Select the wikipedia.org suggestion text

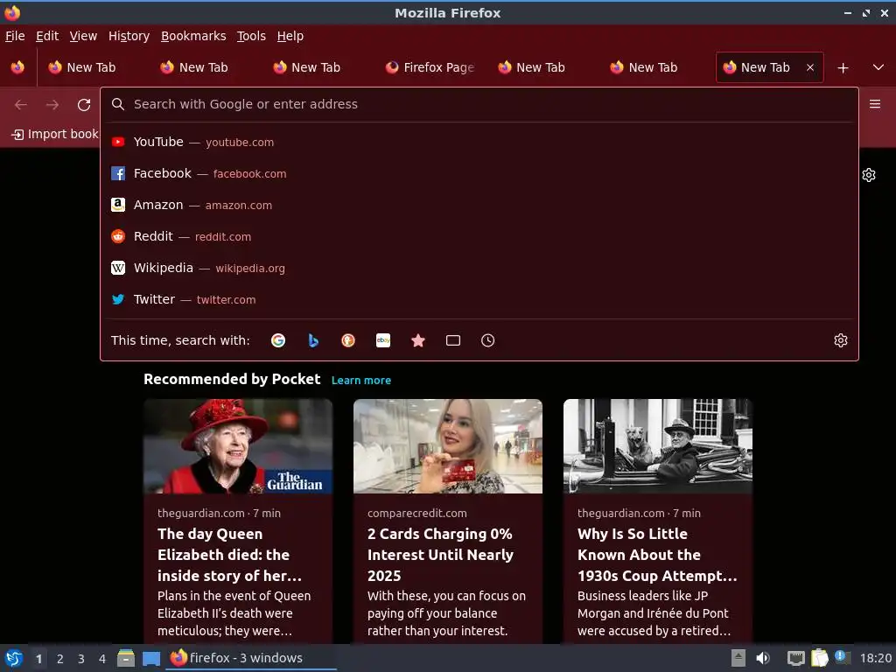[x=250, y=268]
